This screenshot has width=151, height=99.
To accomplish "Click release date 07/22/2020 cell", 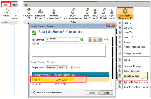I will coord(61,84).
